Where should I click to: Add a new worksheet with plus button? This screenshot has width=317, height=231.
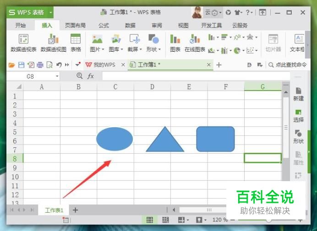point(75,210)
